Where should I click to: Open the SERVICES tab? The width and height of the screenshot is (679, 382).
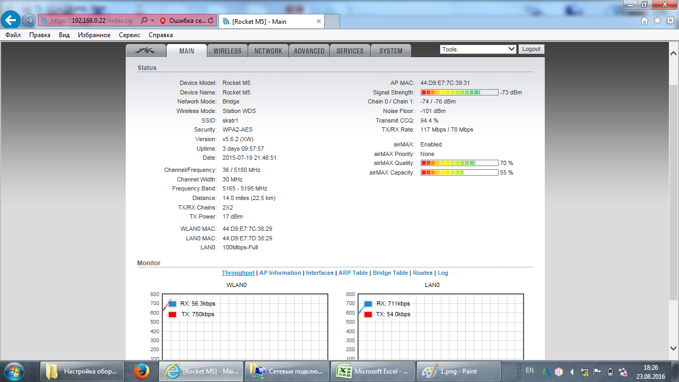tap(350, 51)
